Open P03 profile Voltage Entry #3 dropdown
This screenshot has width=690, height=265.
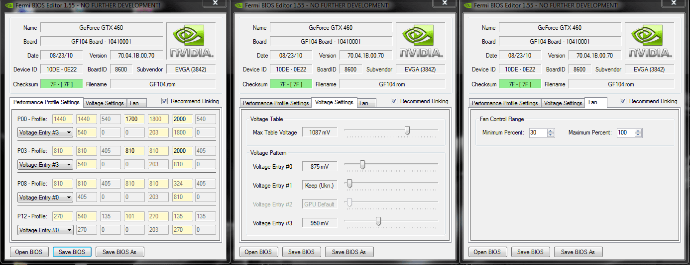(x=45, y=164)
